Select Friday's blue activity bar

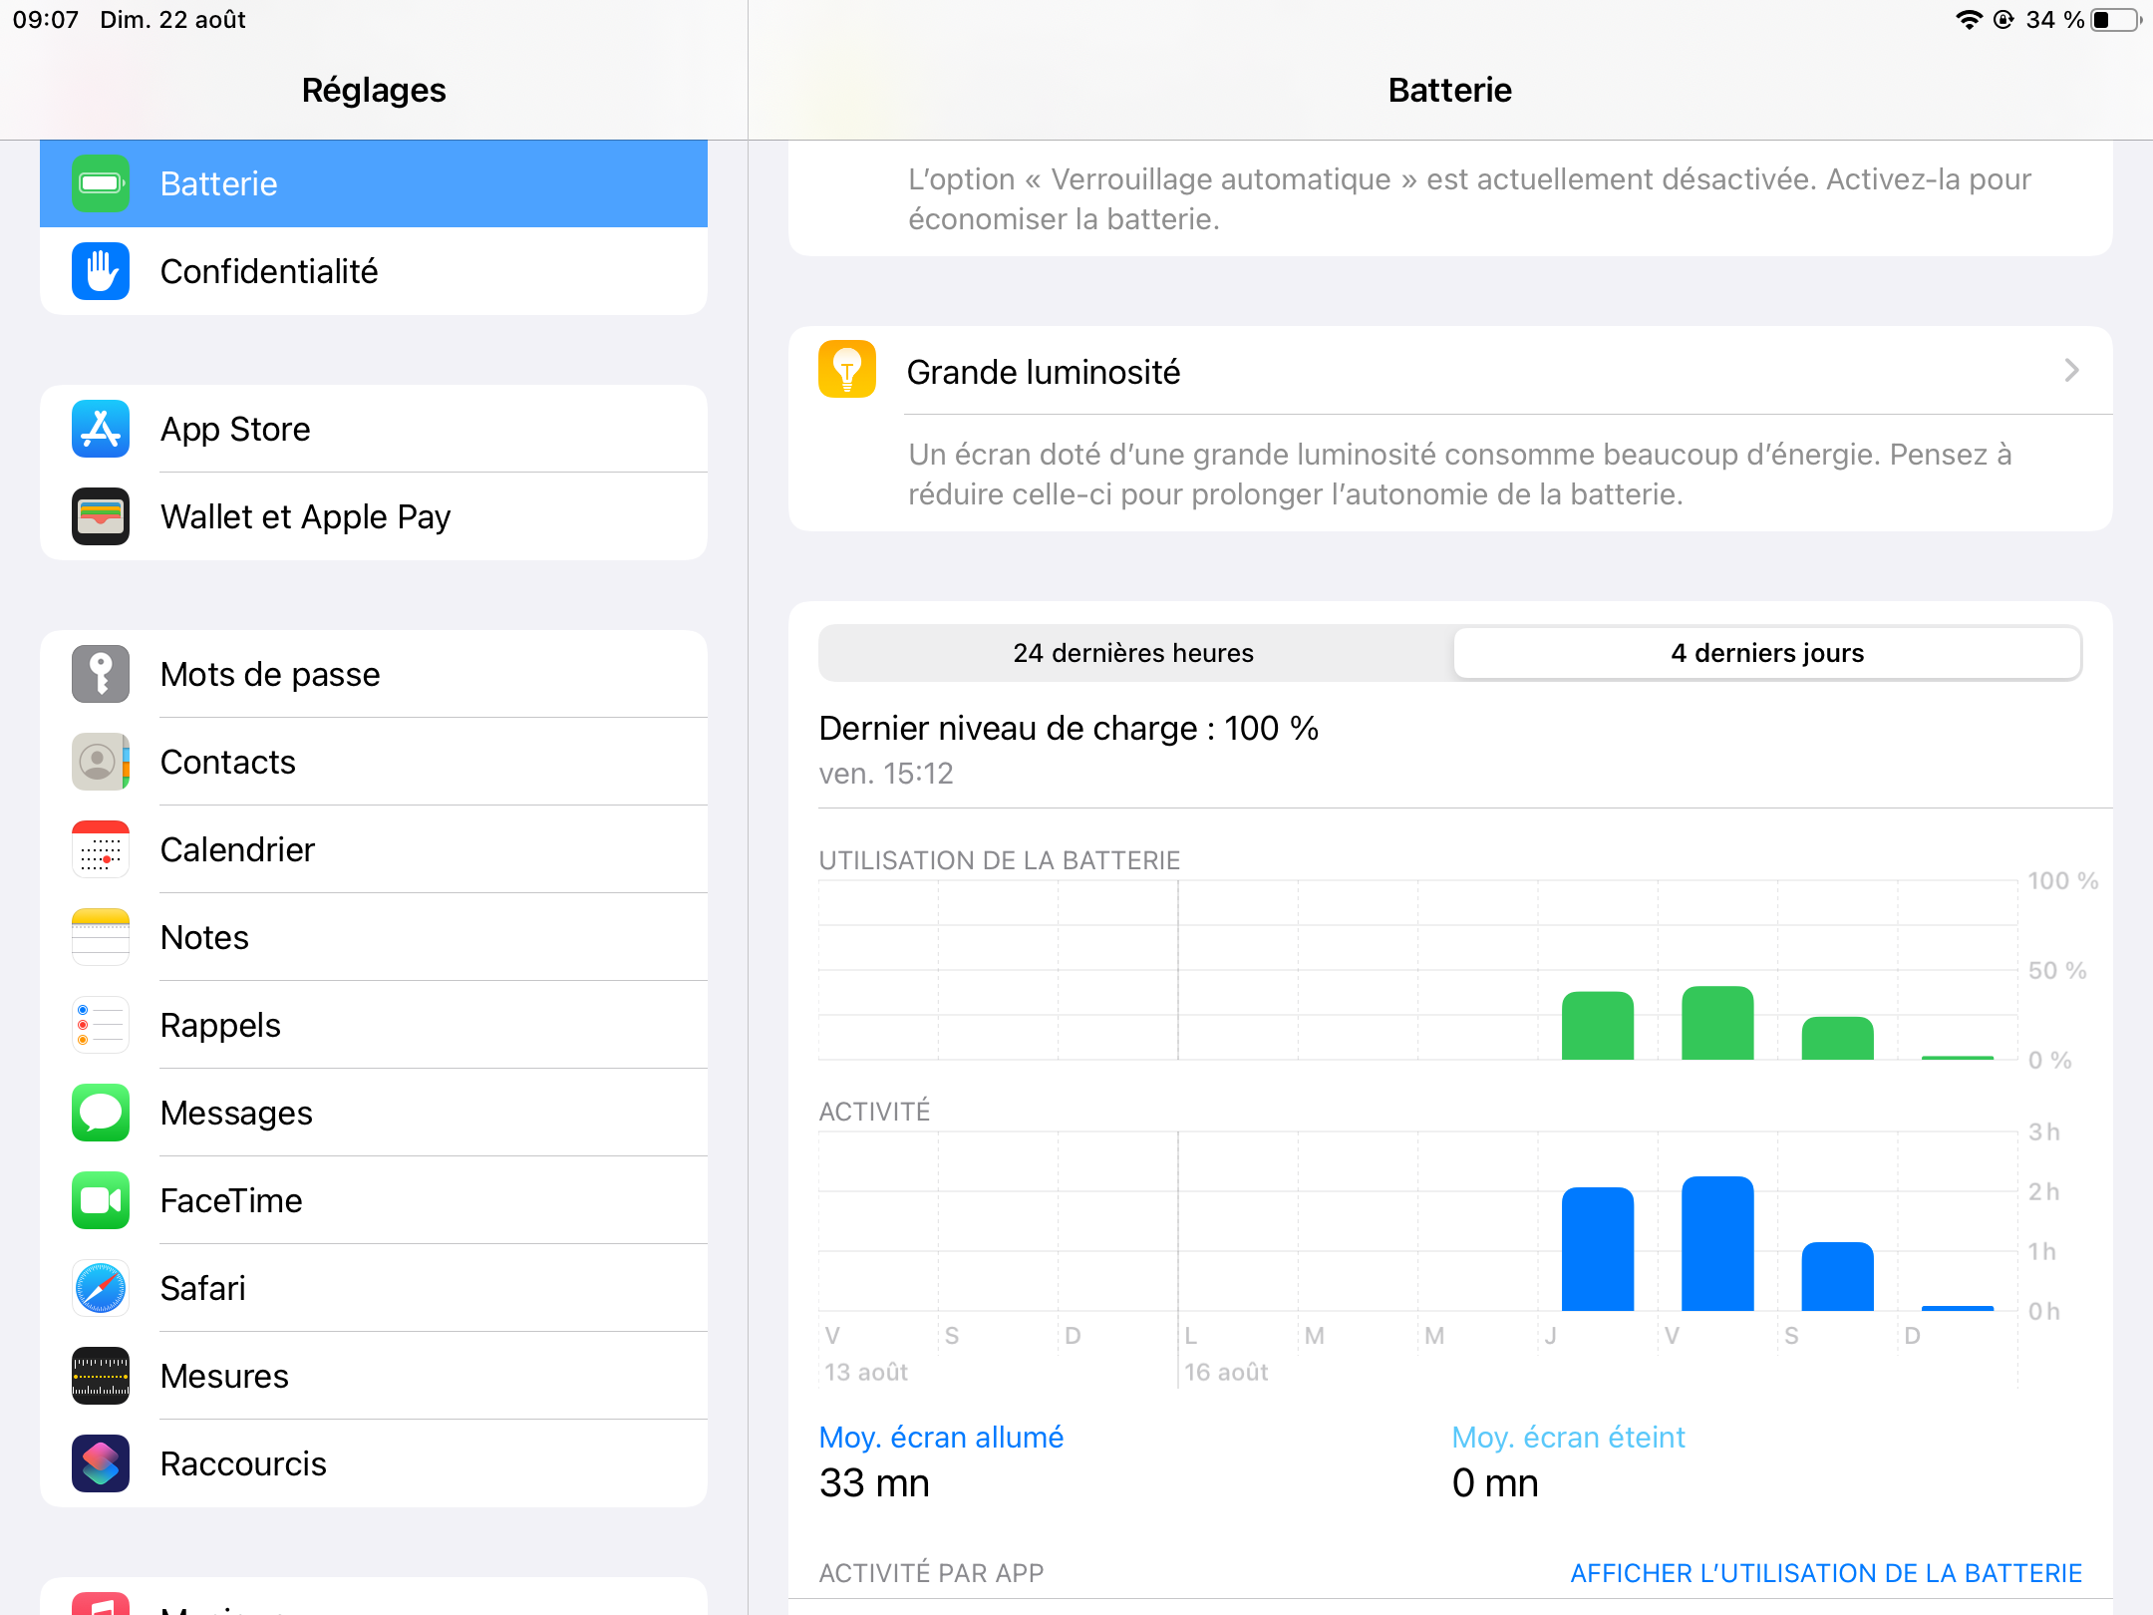click(x=1716, y=1244)
